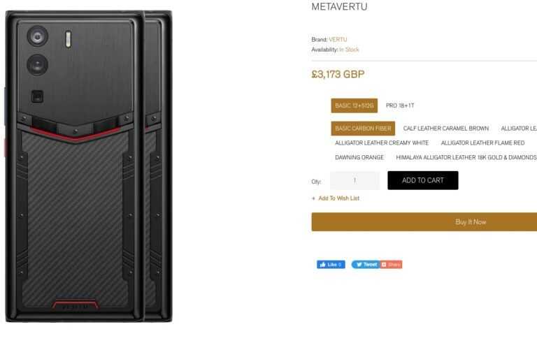Choose ALLIGATOR LEATHER CREAMY WHITE finish

pos(382,143)
